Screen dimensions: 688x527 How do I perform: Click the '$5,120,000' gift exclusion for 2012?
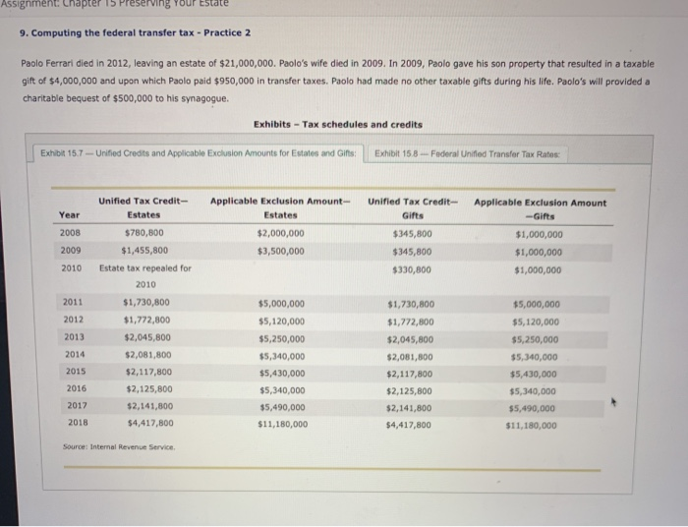(536, 322)
